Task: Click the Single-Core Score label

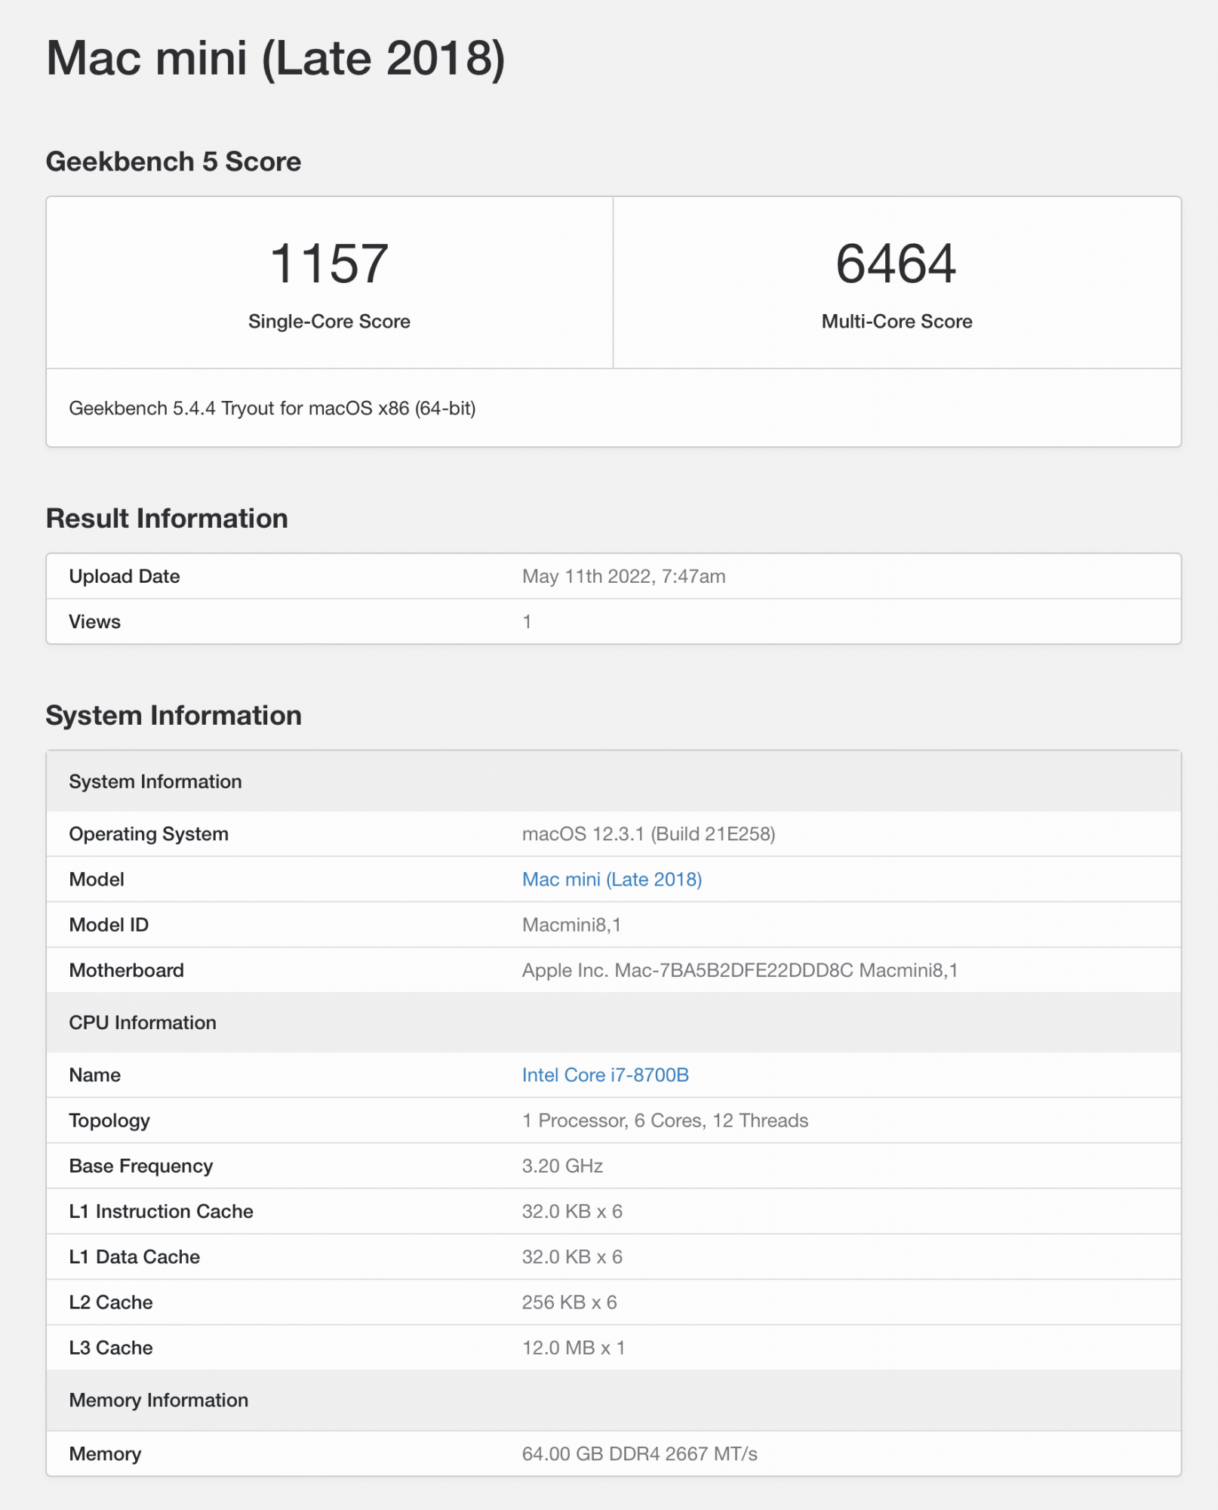Action: 329,322
